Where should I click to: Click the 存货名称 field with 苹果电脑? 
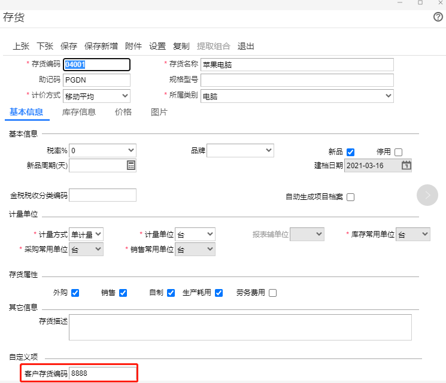tap(297, 65)
